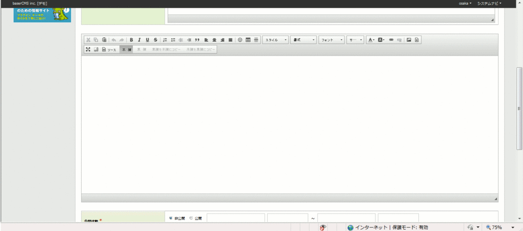Viewport: 523px width, 231px height.
Task: Open the templates icon
Action: 417,40
